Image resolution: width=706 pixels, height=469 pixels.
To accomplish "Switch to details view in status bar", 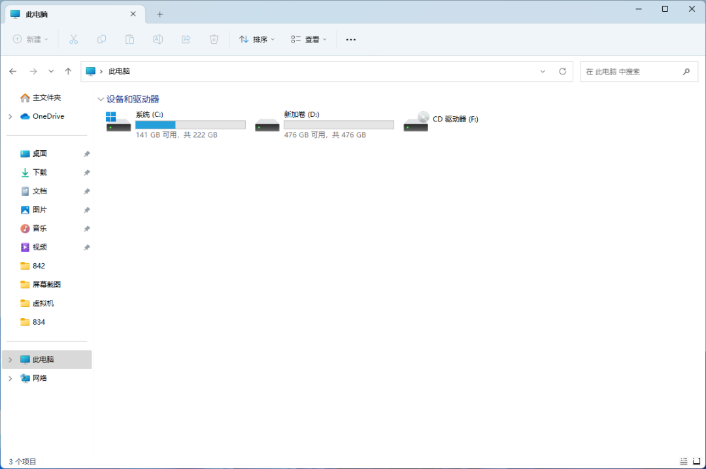I will (x=684, y=461).
